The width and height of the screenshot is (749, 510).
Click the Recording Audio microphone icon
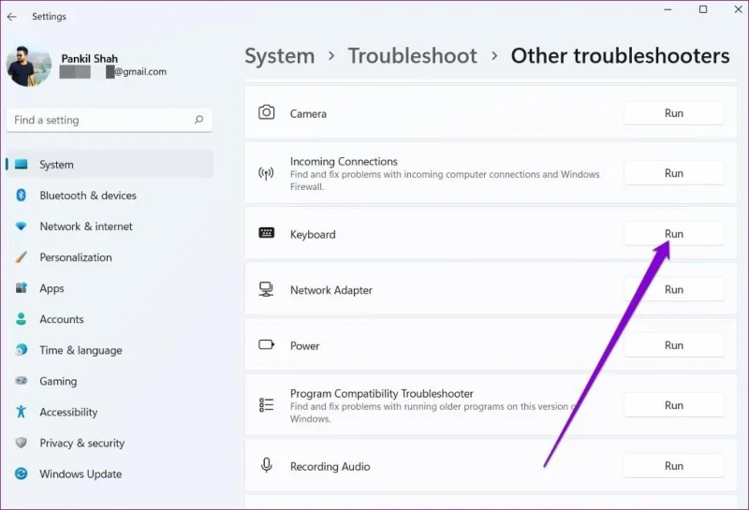(x=267, y=465)
